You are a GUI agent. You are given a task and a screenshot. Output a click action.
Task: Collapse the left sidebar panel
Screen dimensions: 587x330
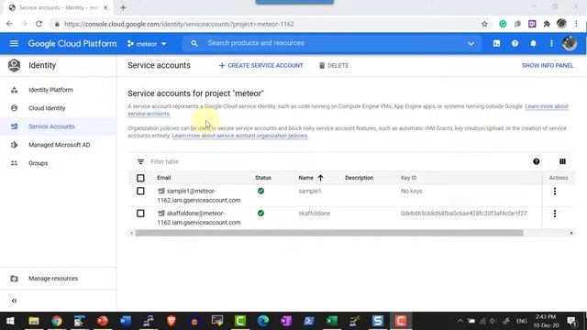[14, 301]
